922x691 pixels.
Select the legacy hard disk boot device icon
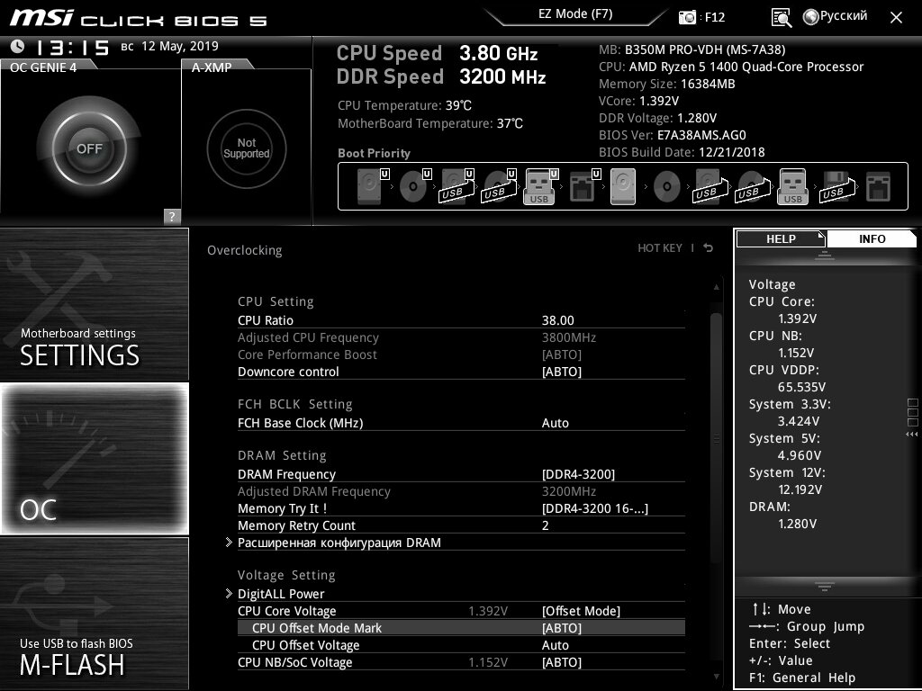[x=623, y=186]
